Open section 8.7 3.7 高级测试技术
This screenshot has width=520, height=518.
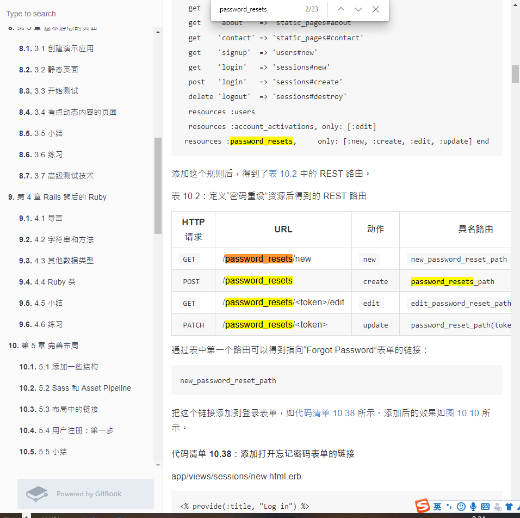tap(57, 176)
